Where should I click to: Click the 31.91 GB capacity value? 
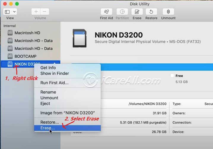160,113
